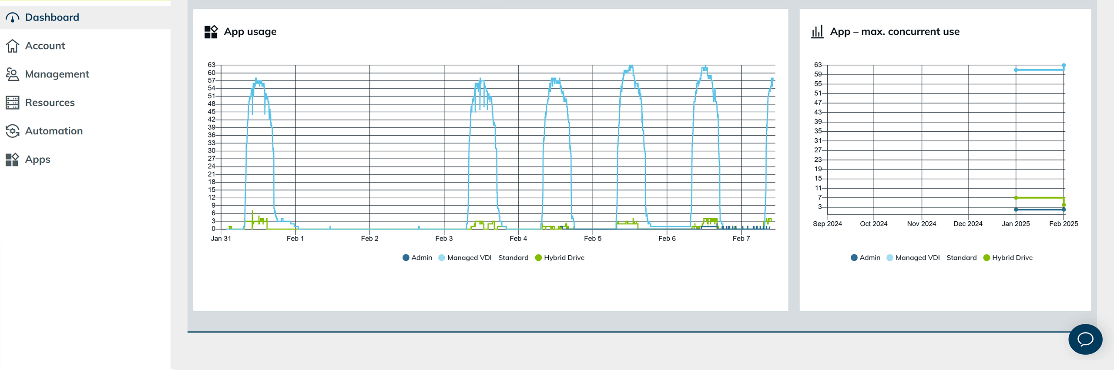The image size is (1114, 370).
Task: Click the Resources server icon
Action: pos(12,103)
